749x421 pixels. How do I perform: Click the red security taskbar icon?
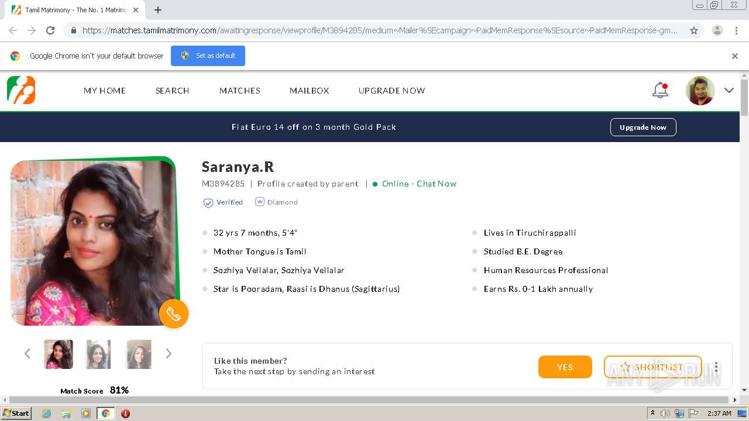[x=125, y=413]
